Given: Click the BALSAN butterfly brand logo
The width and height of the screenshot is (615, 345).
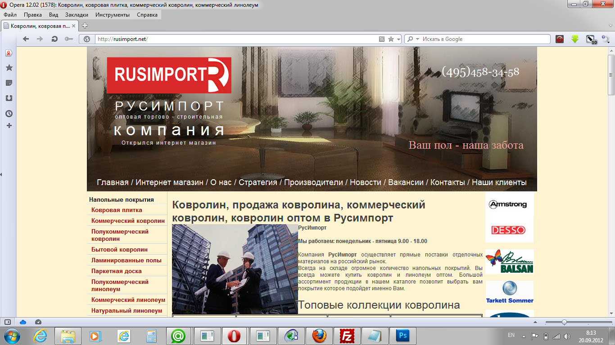Looking at the screenshot, I should tap(509, 261).
